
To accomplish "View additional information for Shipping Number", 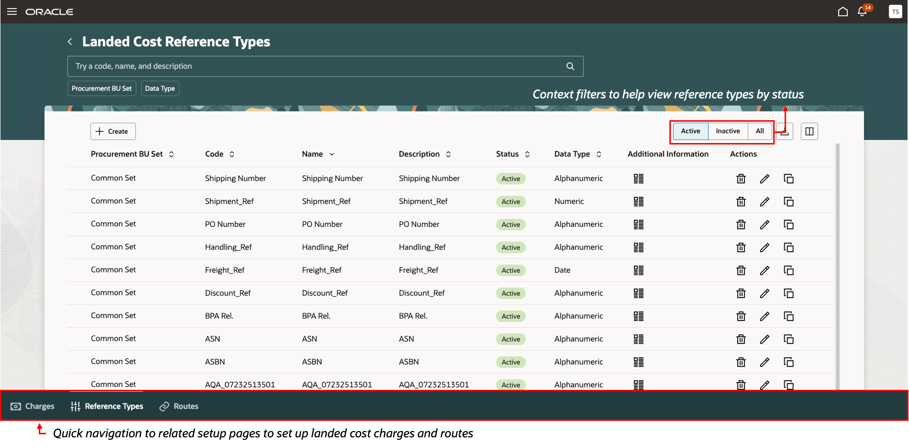I will tap(639, 179).
